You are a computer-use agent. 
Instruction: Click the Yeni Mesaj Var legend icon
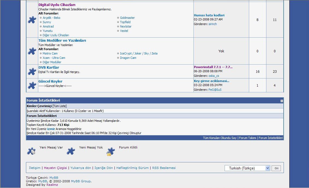point(31,151)
